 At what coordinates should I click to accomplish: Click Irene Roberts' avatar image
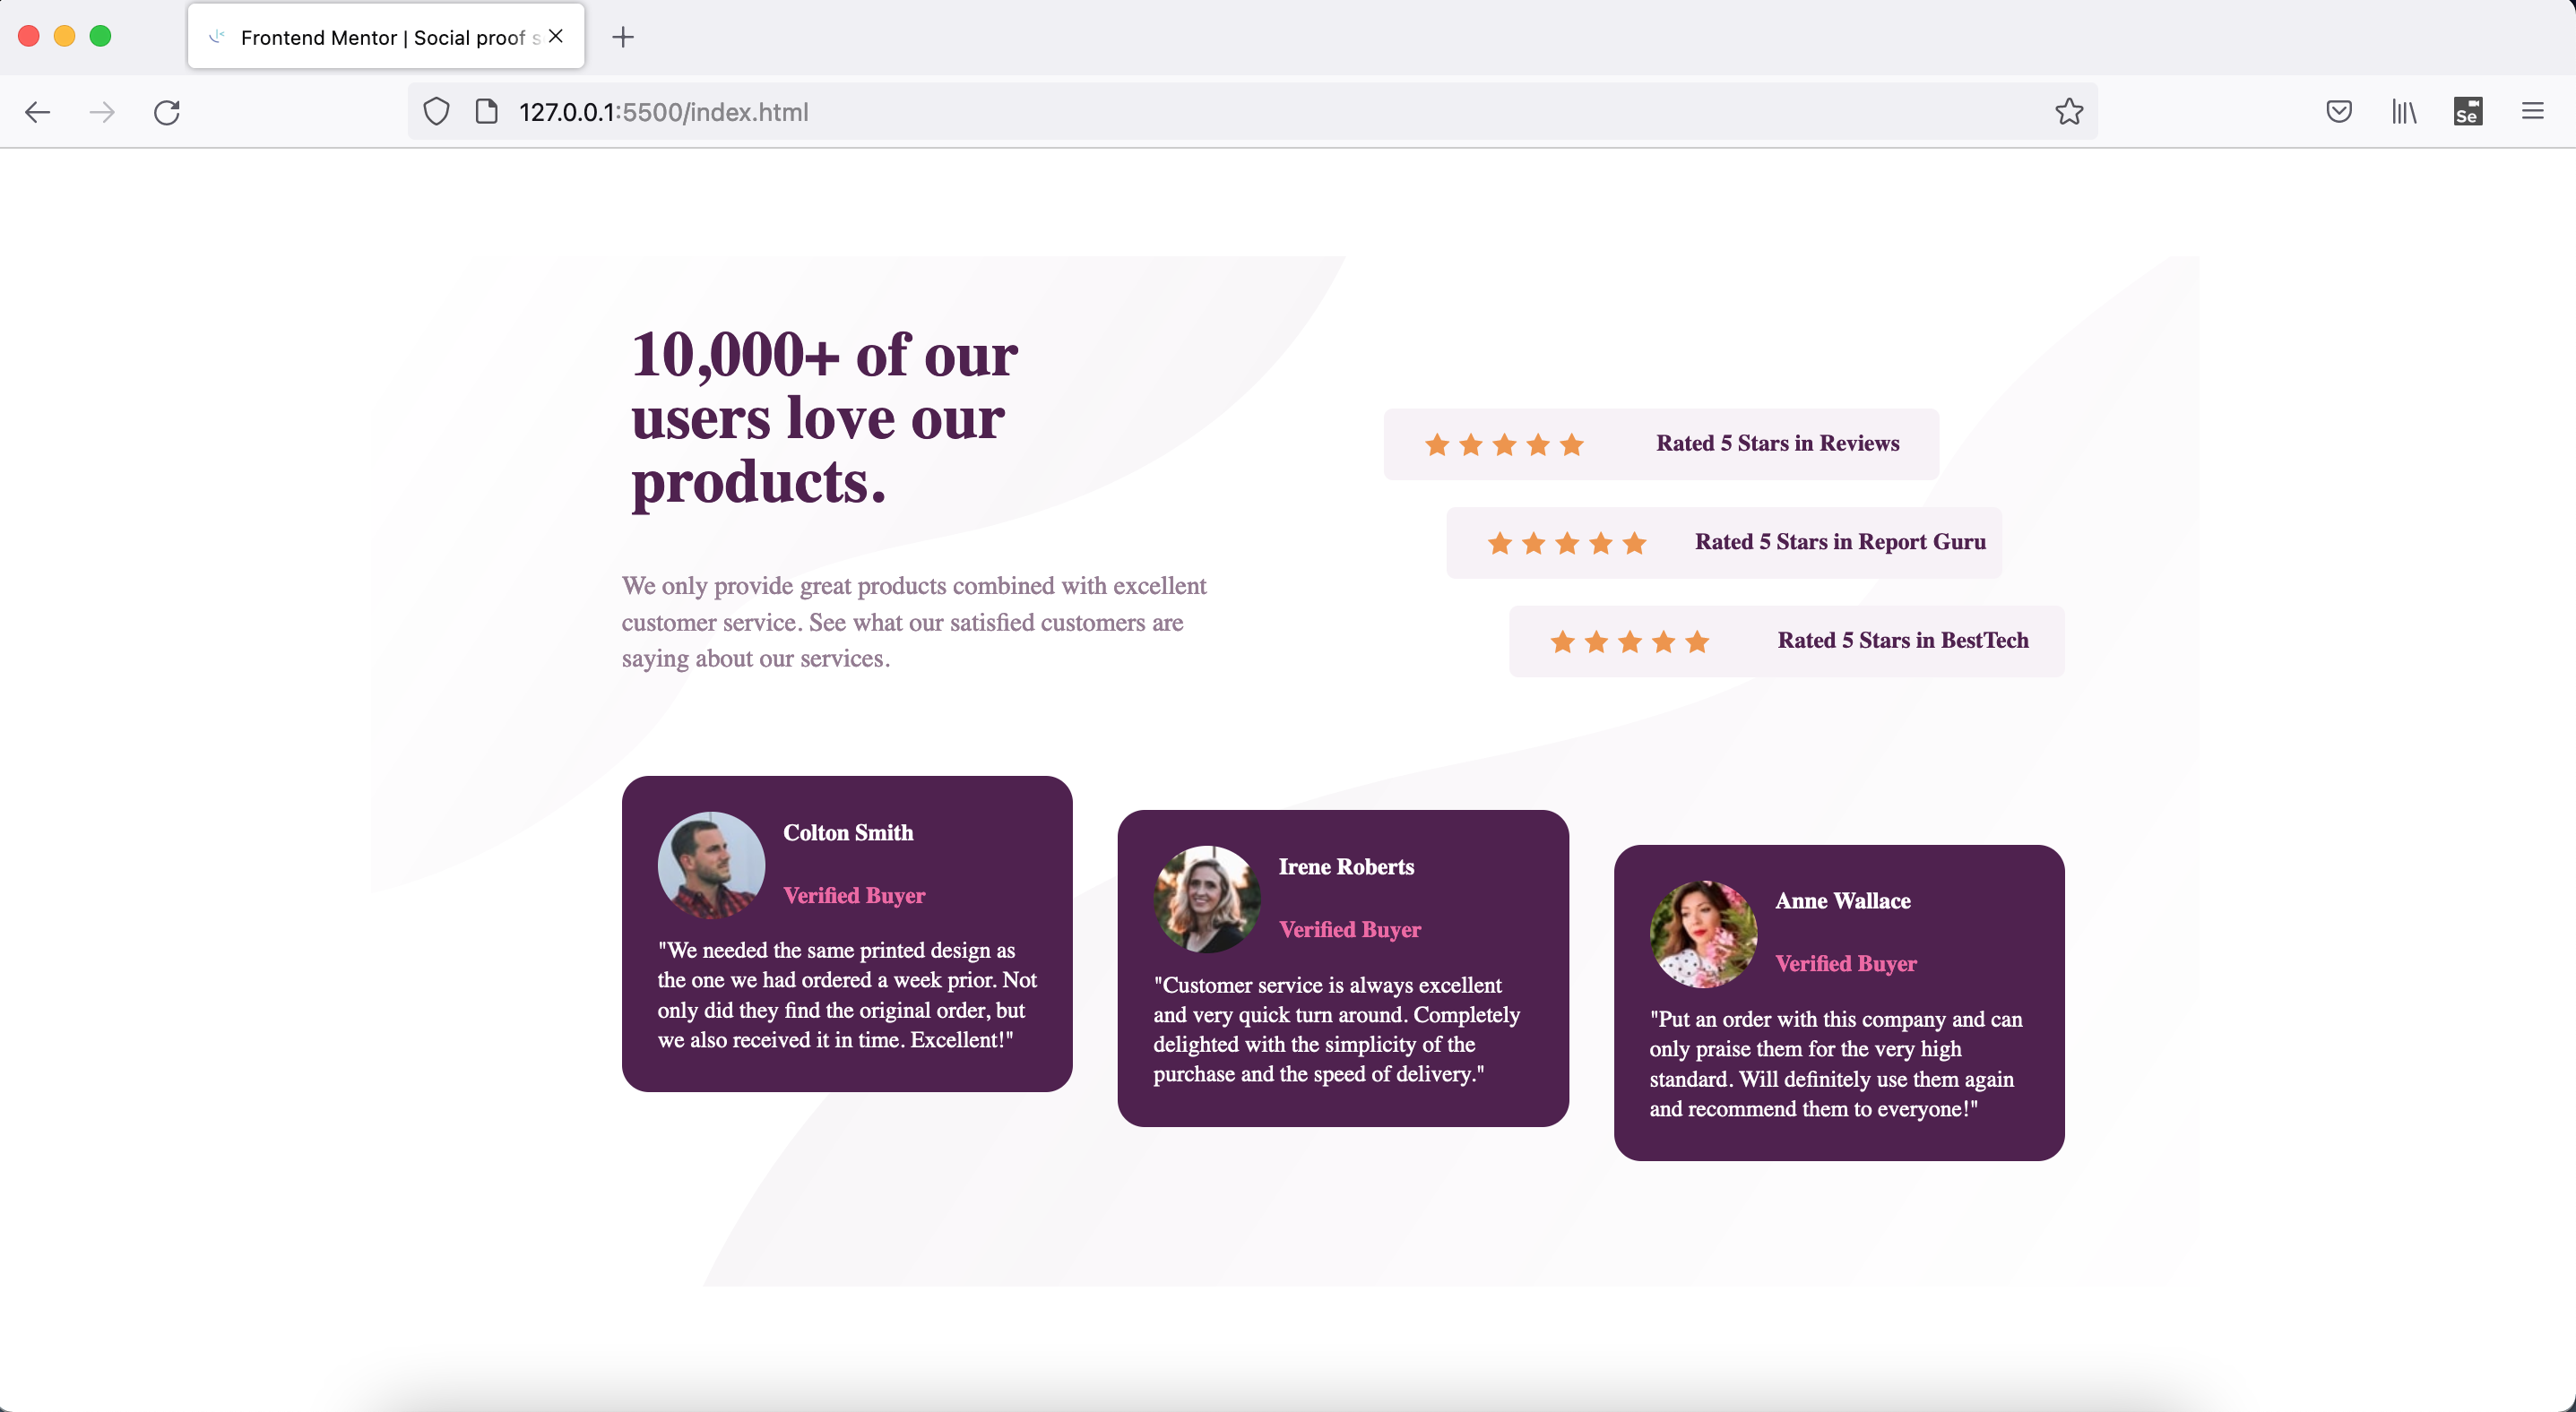pos(1207,900)
